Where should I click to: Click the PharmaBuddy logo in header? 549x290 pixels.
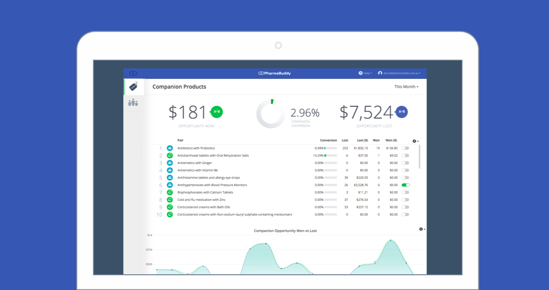coord(274,73)
